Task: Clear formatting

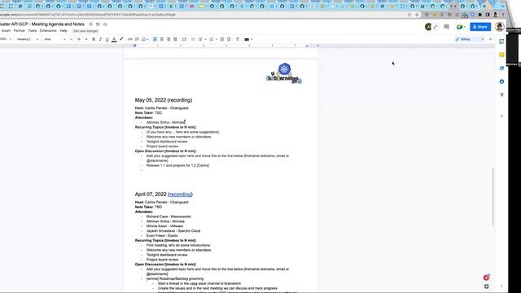Action: (x=238, y=39)
